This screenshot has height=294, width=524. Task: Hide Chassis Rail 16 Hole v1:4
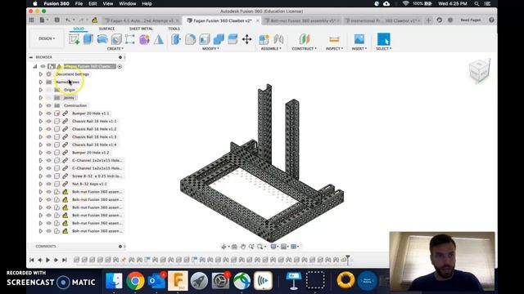pyautogui.click(x=49, y=145)
